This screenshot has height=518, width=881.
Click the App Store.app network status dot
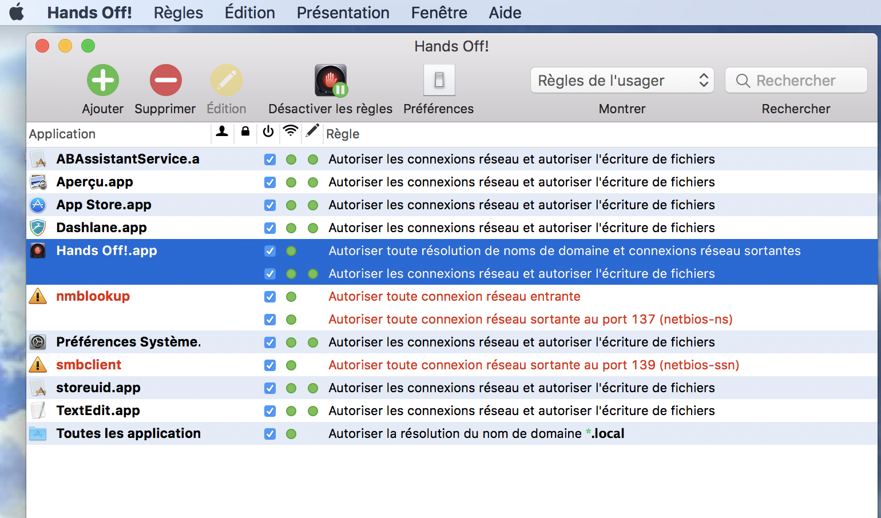tap(291, 205)
